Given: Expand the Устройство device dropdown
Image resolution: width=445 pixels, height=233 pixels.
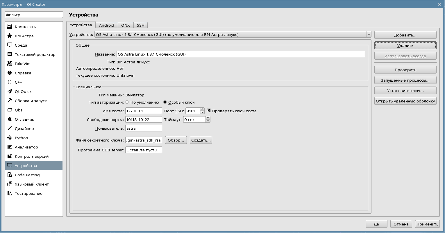Looking at the screenshot, I should 369,34.
